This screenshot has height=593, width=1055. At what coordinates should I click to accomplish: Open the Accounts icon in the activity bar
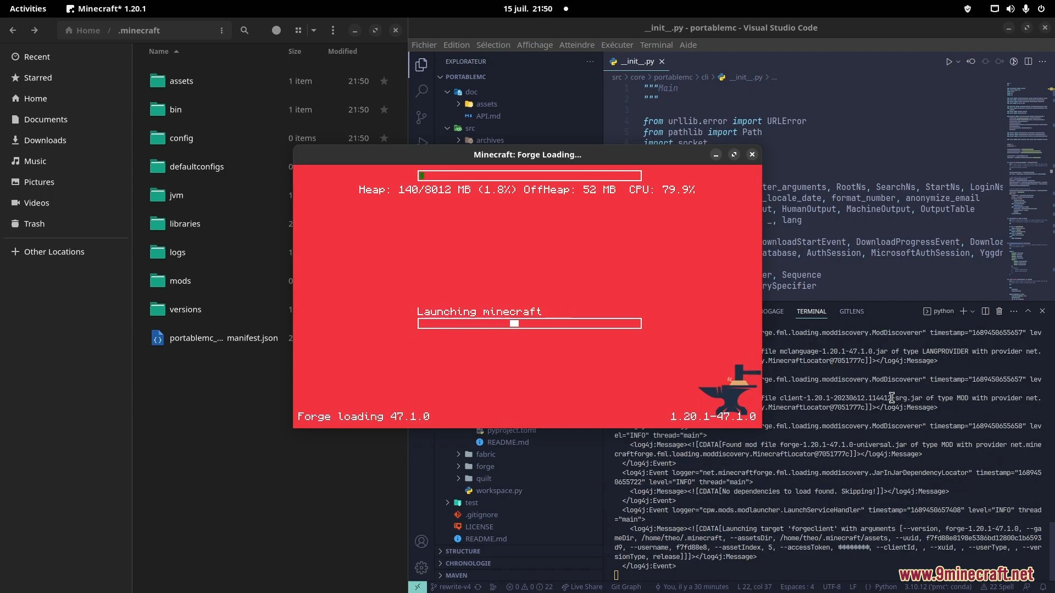click(x=421, y=542)
